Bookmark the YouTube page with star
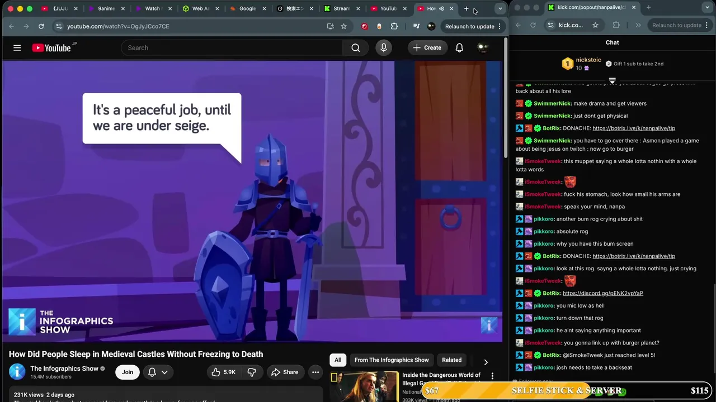The width and height of the screenshot is (716, 402). [343, 26]
